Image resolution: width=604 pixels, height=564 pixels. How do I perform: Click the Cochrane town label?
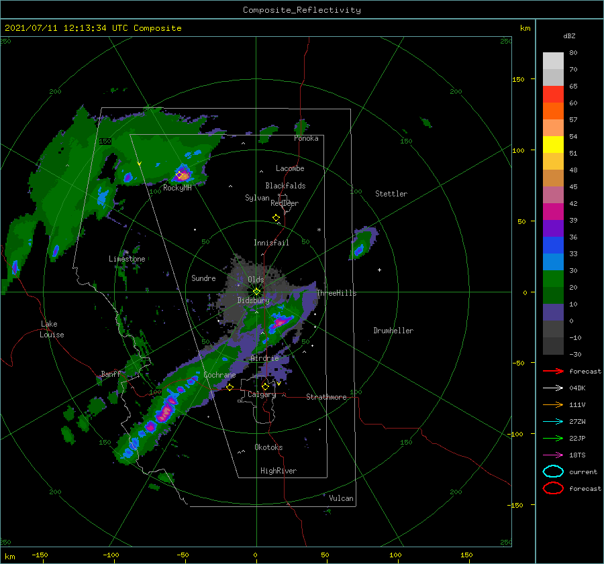219,375
